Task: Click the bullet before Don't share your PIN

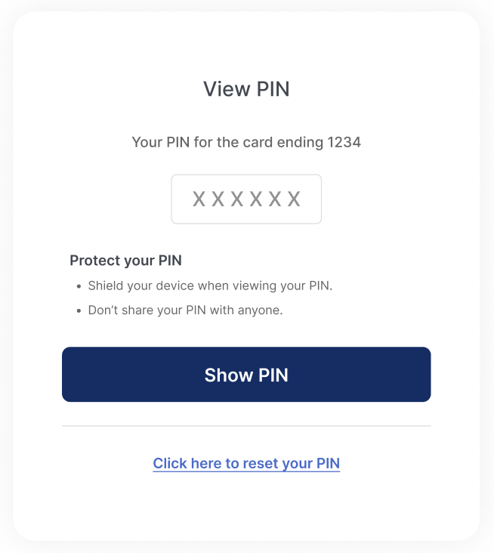Action: tap(79, 310)
